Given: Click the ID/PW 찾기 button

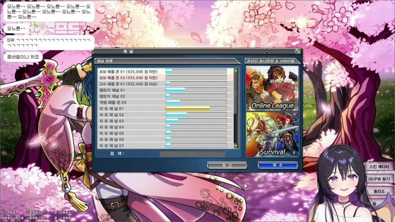Looking at the screenshot, I should pos(379,179).
